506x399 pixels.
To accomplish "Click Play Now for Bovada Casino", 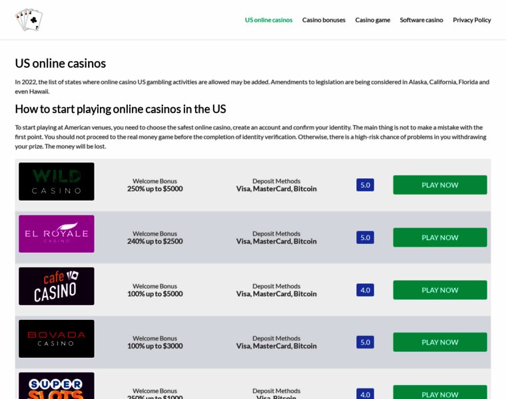I will tap(439, 342).
